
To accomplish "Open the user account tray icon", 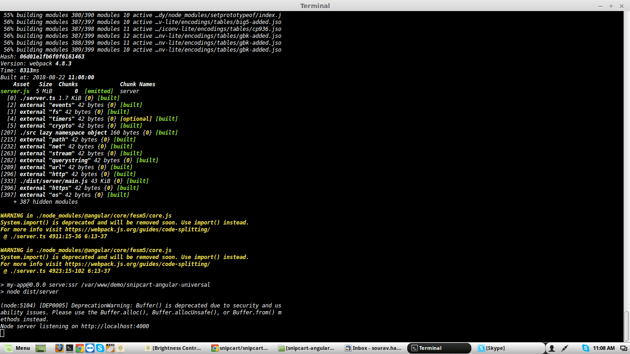I will tap(552, 348).
